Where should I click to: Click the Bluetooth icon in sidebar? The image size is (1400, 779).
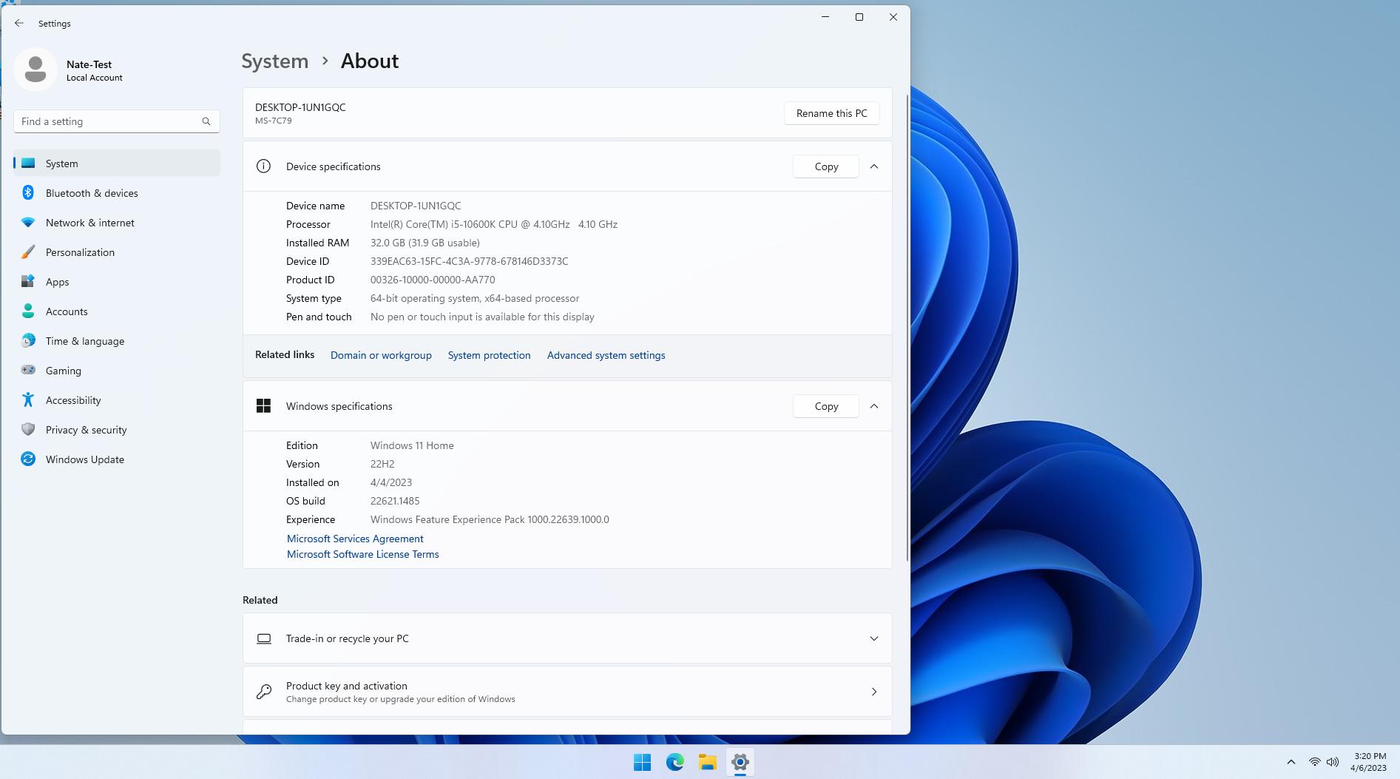click(28, 192)
